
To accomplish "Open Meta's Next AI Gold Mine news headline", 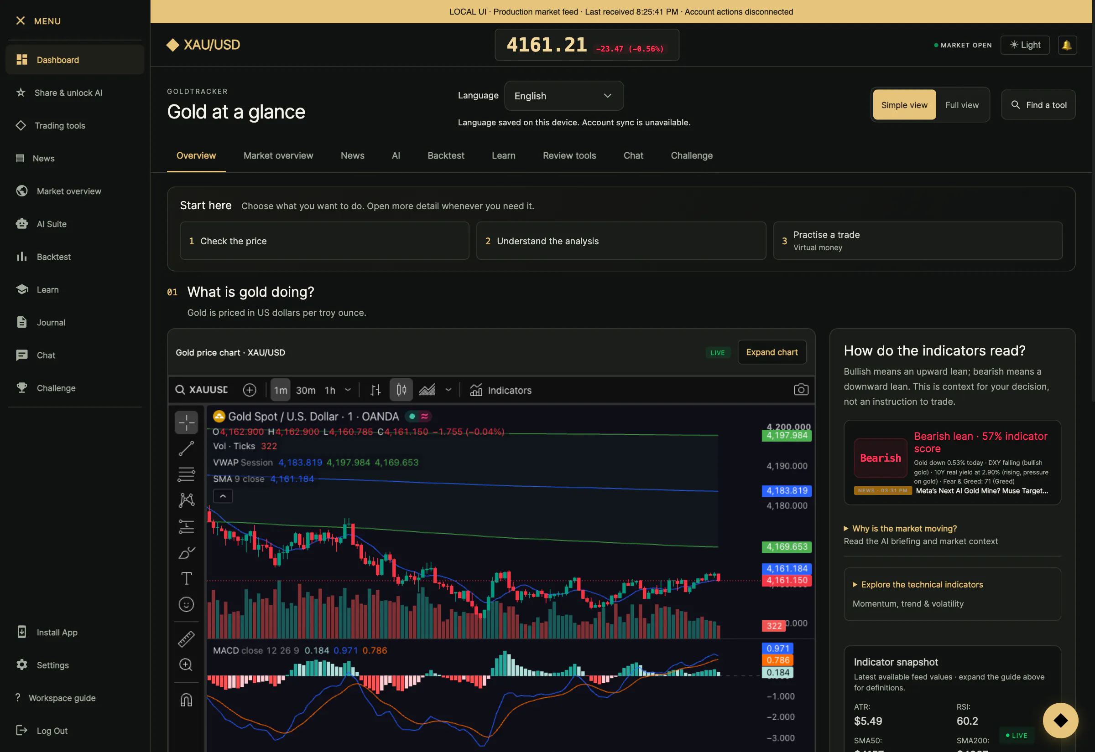I will pos(981,490).
